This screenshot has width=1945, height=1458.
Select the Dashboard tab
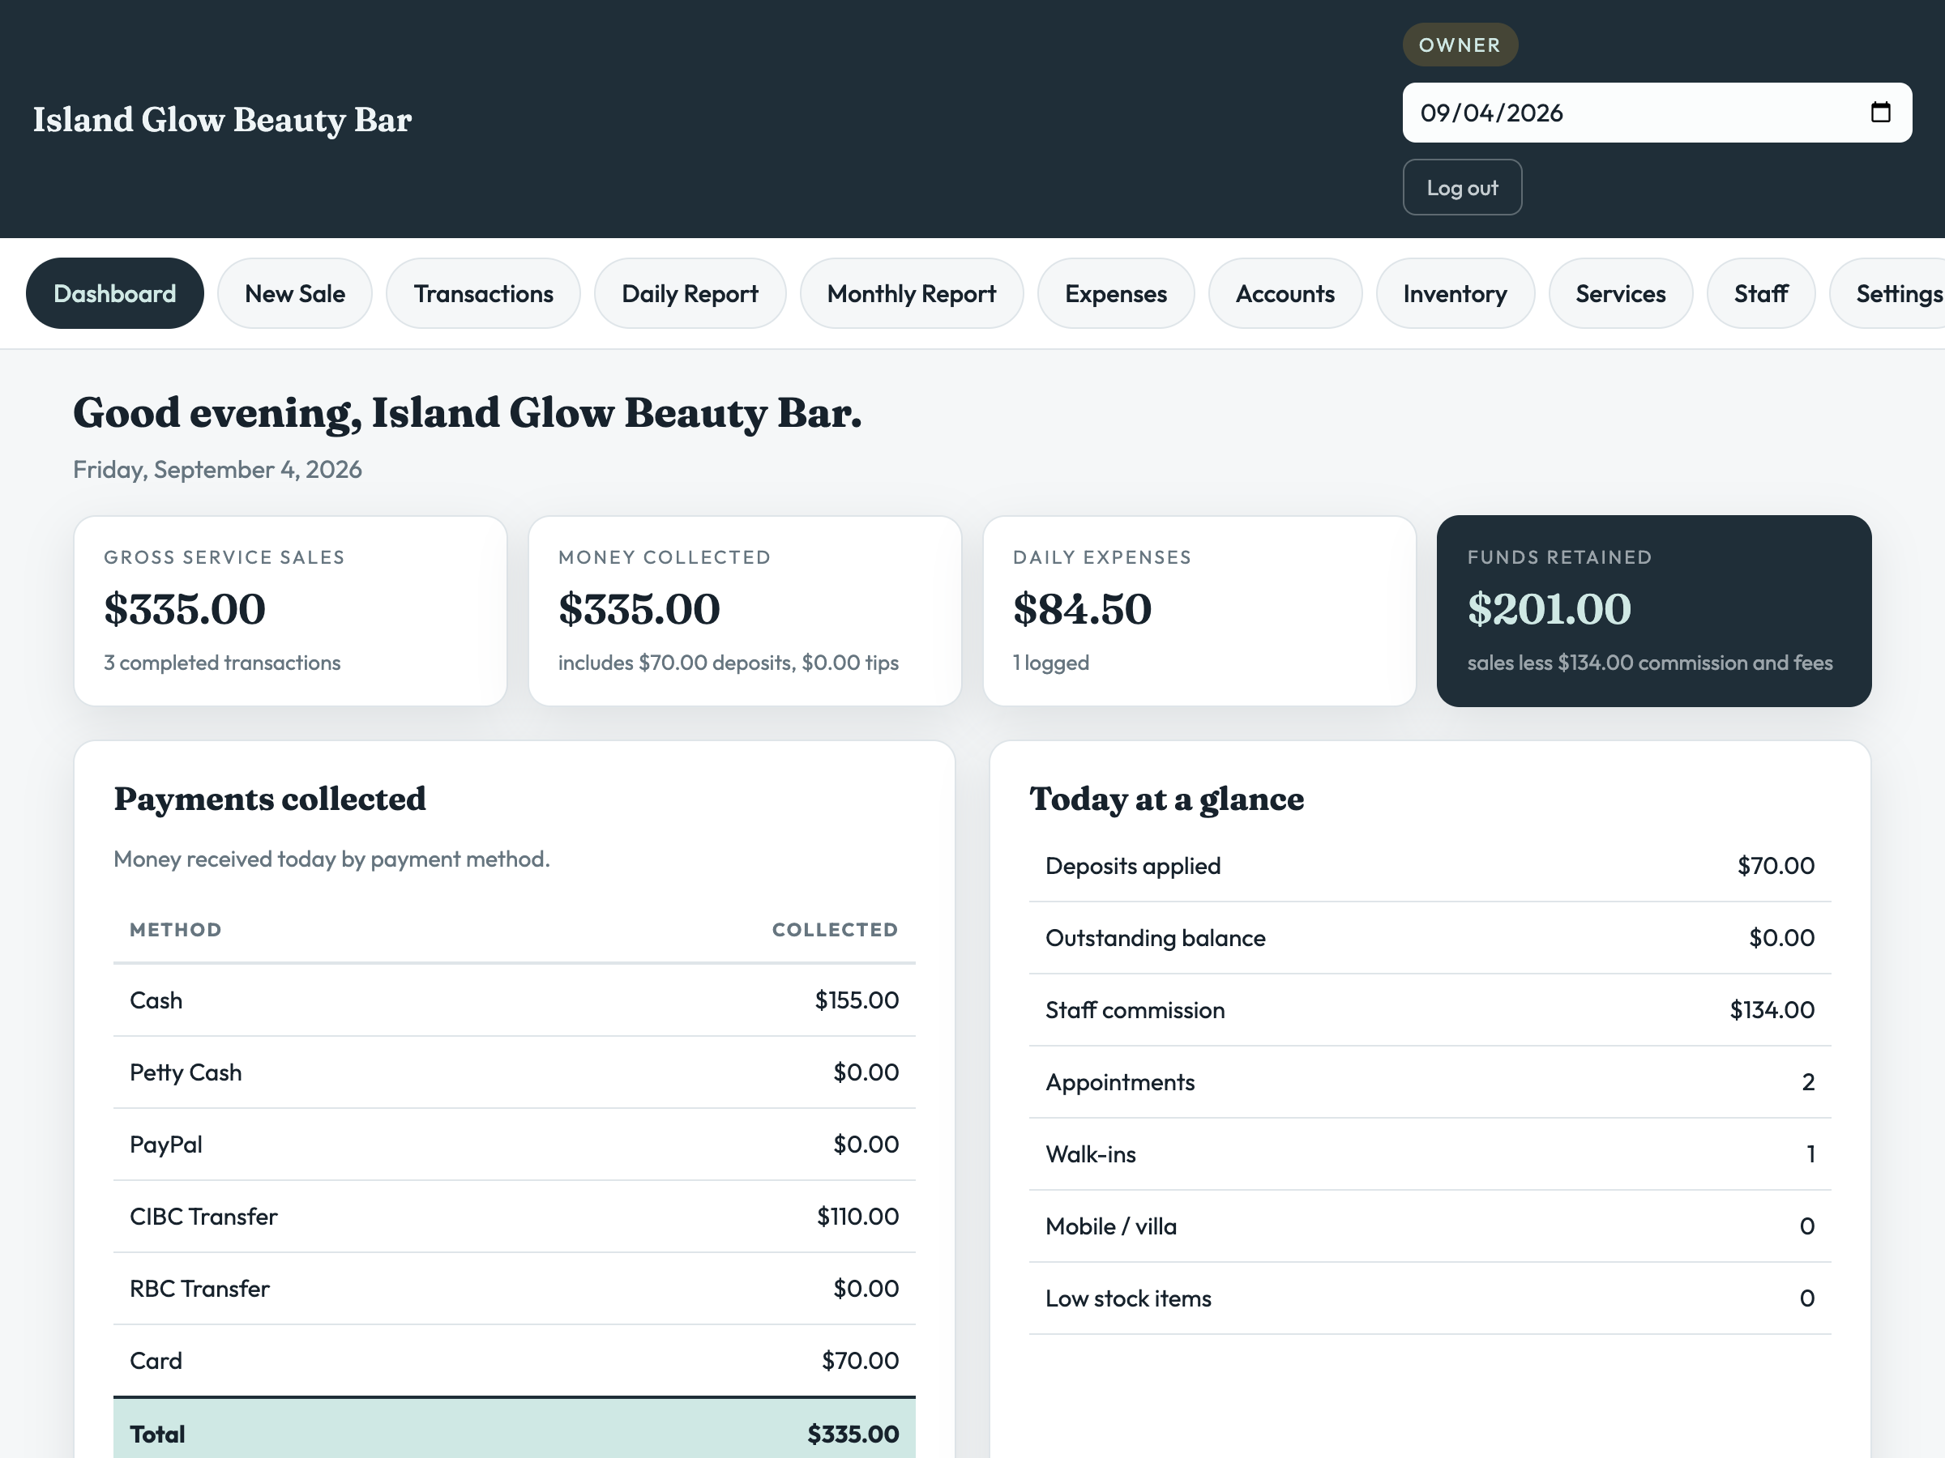coord(115,293)
